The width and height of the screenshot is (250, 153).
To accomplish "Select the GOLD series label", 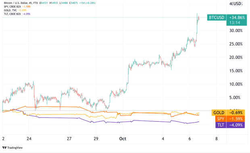I will 219,112.
